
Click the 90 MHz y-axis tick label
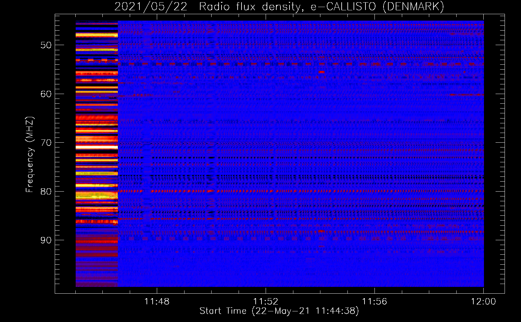[x=46, y=240]
